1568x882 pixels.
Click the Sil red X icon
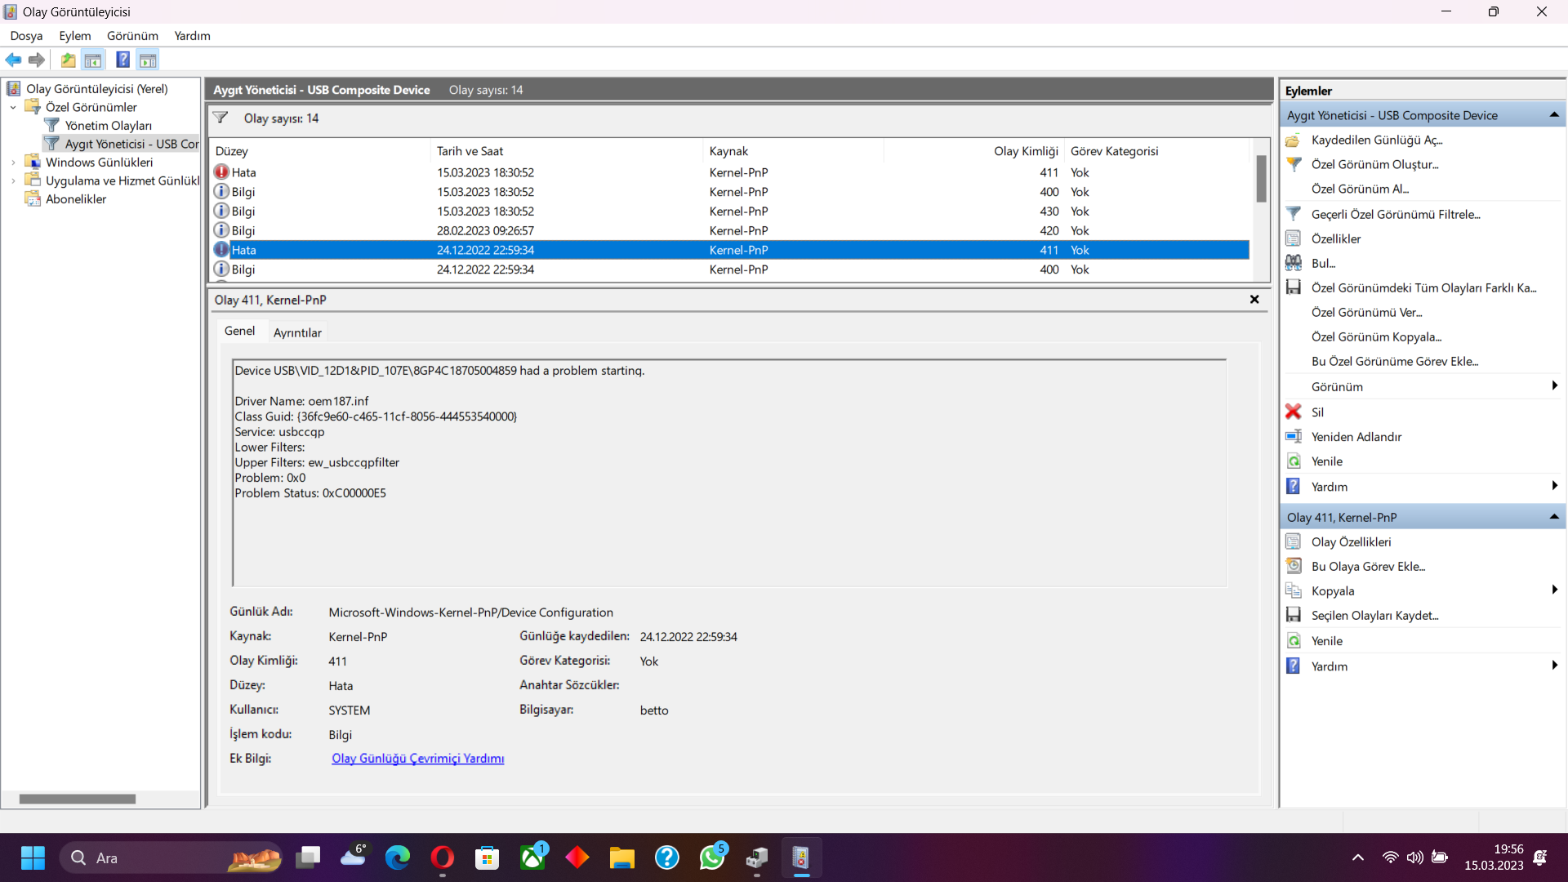coord(1294,412)
